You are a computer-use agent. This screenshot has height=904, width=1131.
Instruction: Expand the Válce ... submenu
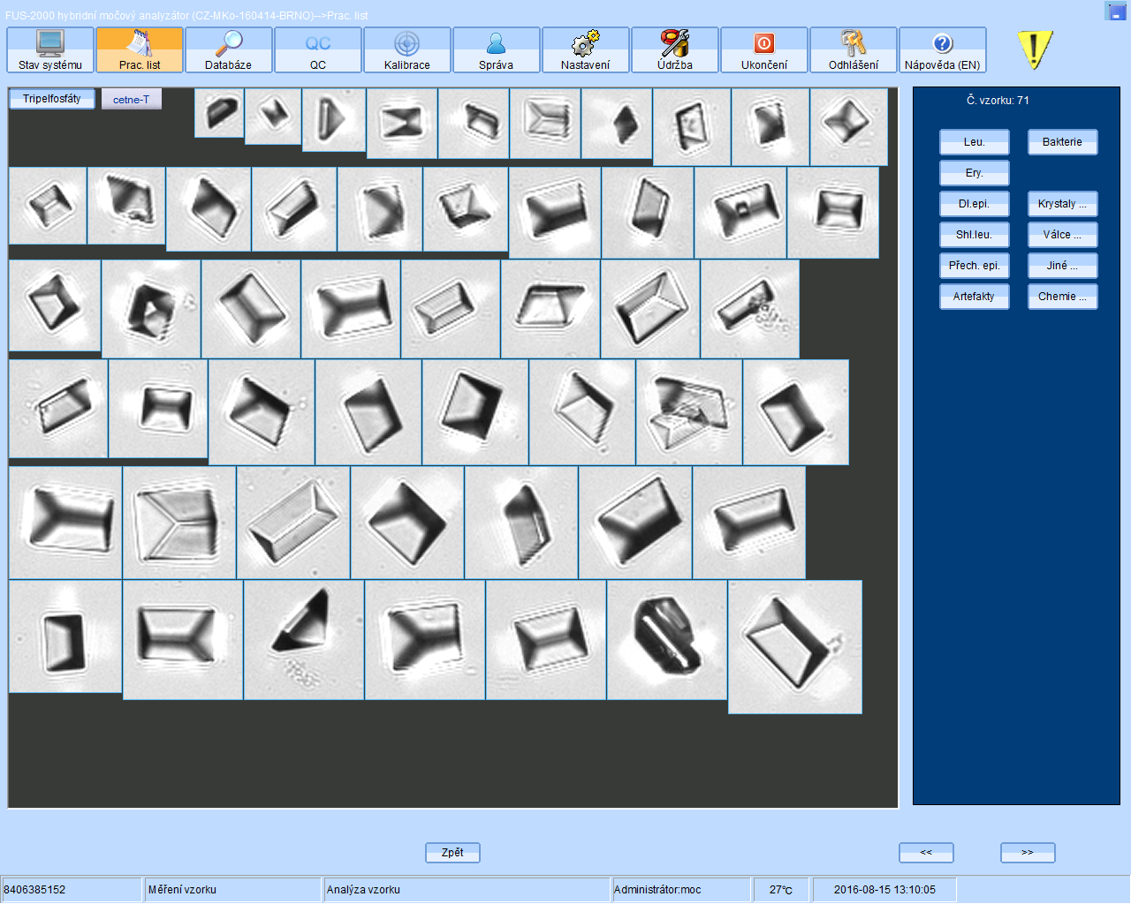[x=1063, y=235]
